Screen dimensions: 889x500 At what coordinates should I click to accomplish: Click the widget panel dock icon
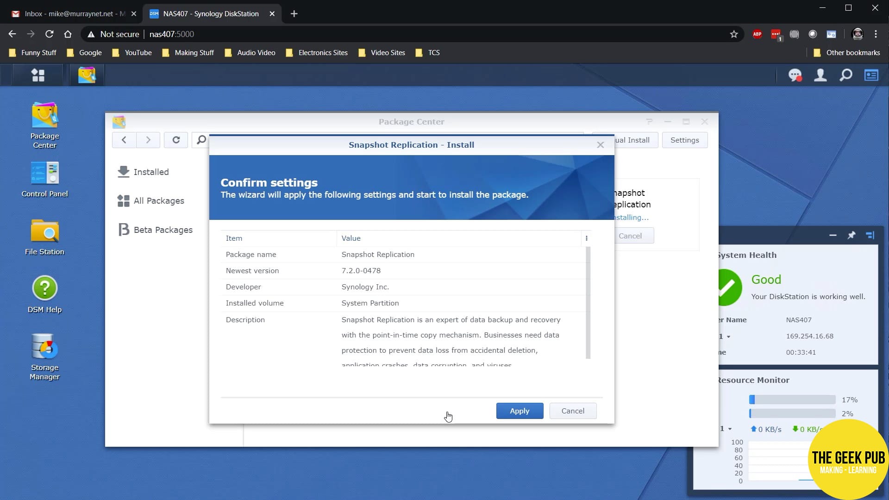(870, 235)
